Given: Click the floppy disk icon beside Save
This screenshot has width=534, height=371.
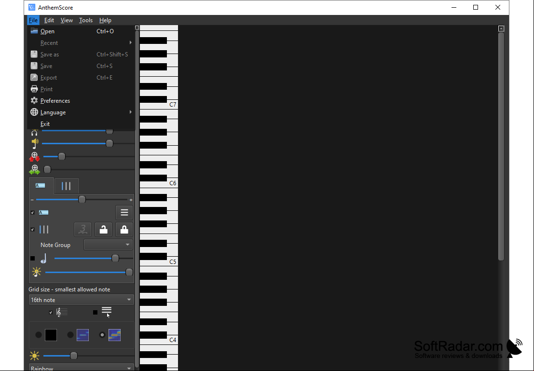Looking at the screenshot, I should pyautogui.click(x=34, y=66).
